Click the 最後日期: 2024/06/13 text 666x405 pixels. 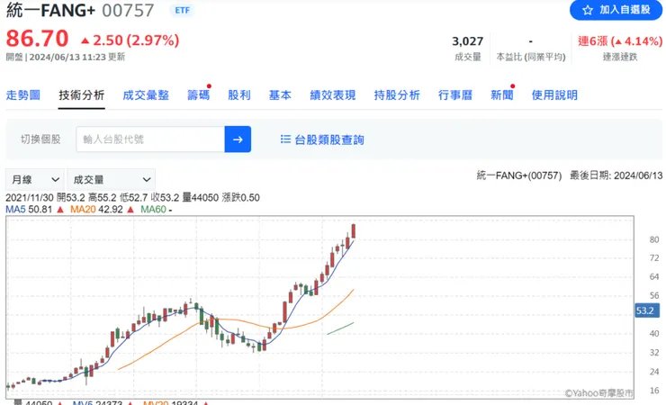point(616,175)
